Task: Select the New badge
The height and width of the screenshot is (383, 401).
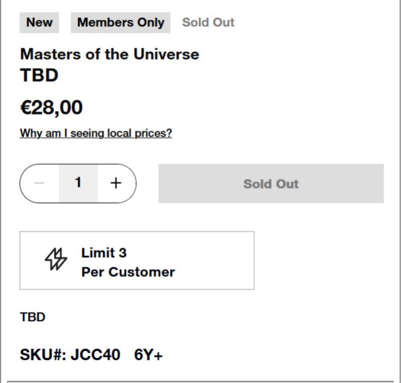Action: point(39,22)
